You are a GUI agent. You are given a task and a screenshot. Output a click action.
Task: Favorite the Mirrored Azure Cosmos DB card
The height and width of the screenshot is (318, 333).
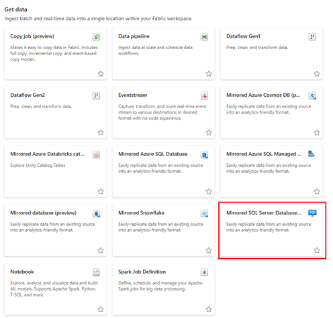(x=317, y=132)
